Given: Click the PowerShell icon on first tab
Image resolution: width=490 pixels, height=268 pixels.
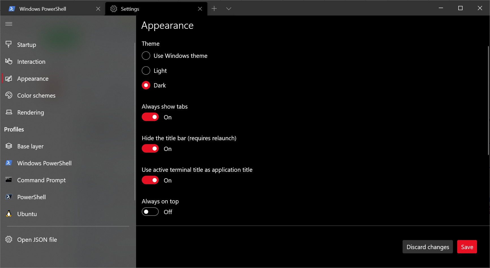Looking at the screenshot, I should tap(12, 9).
